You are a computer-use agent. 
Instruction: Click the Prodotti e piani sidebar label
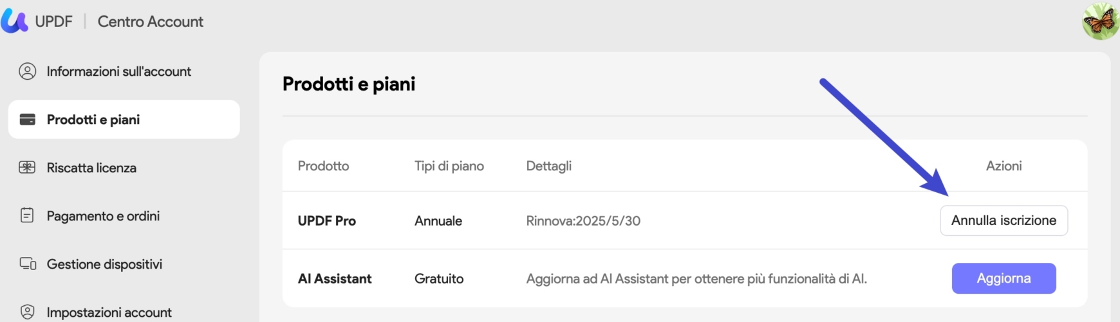pos(93,120)
